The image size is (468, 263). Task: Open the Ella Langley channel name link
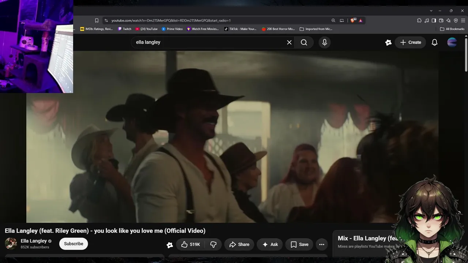[x=34, y=241]
